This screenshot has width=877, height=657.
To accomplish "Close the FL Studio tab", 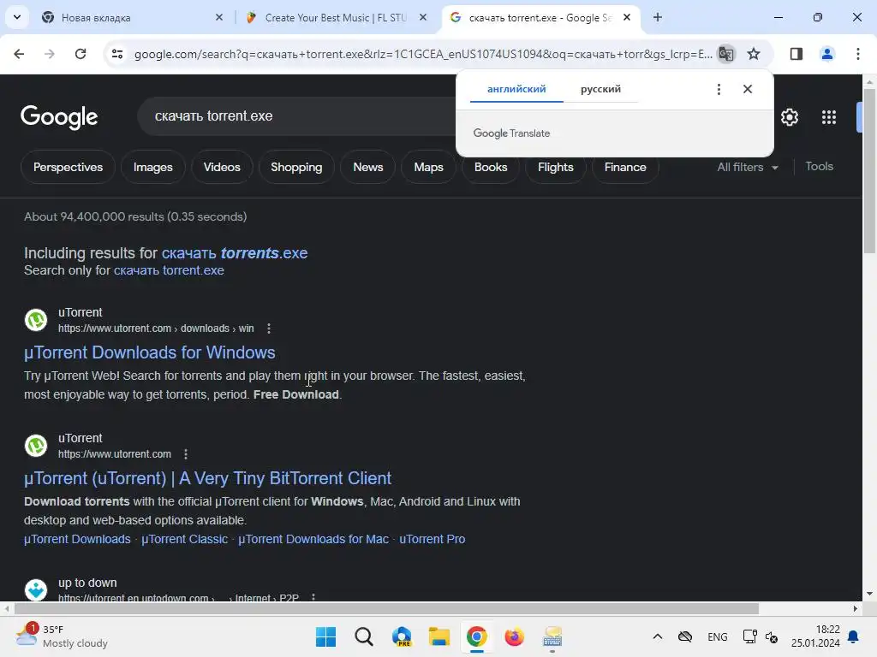I will (423, 18).
